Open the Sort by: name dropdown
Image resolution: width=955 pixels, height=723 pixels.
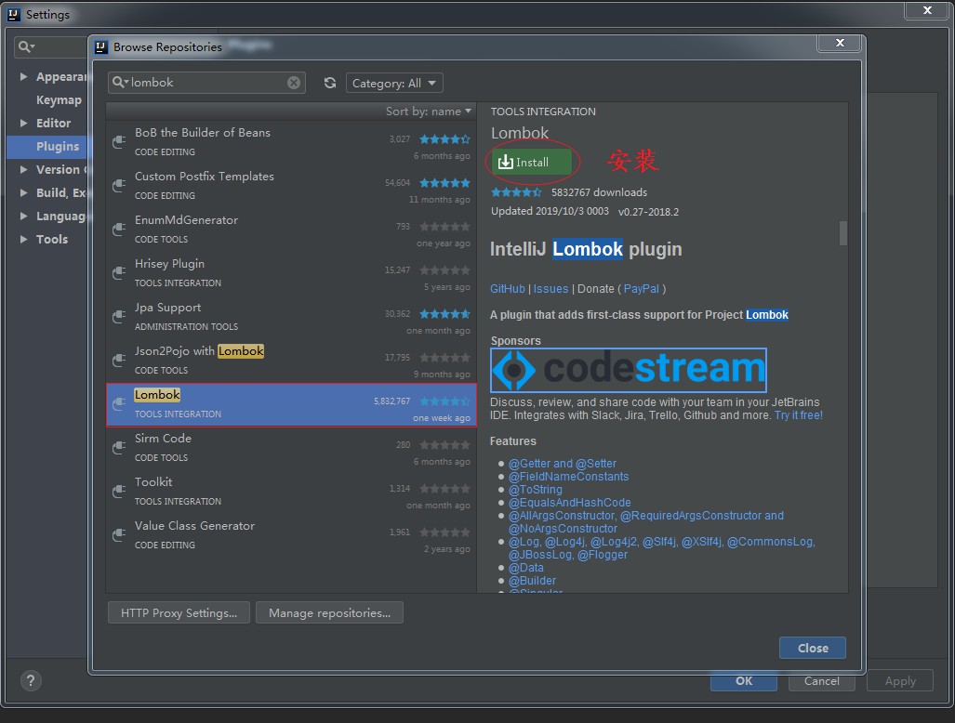pyautogui.click(x=428, y=112)
